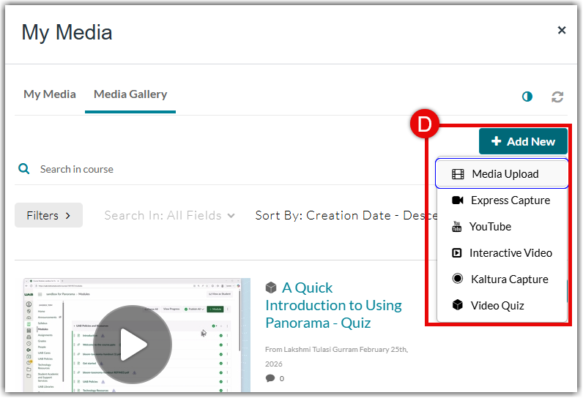Switch to the Media Gallery tab
The height and width of the screenshot is (398, 583).
click(x=130, y=94)
